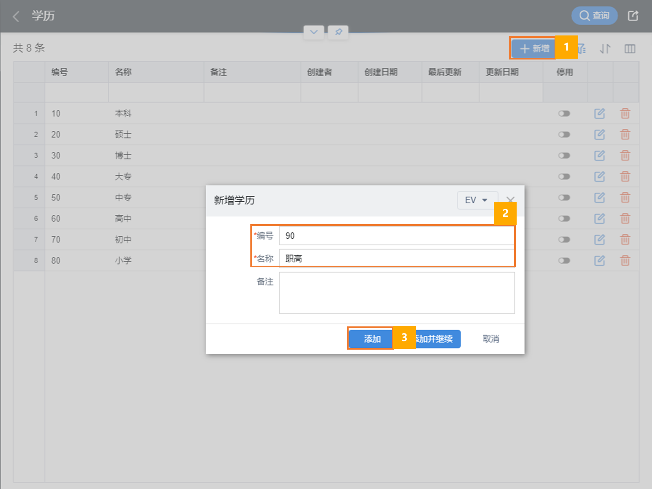
Task: Toggle 停用 for the 高中 row
Action: [564, 218]
